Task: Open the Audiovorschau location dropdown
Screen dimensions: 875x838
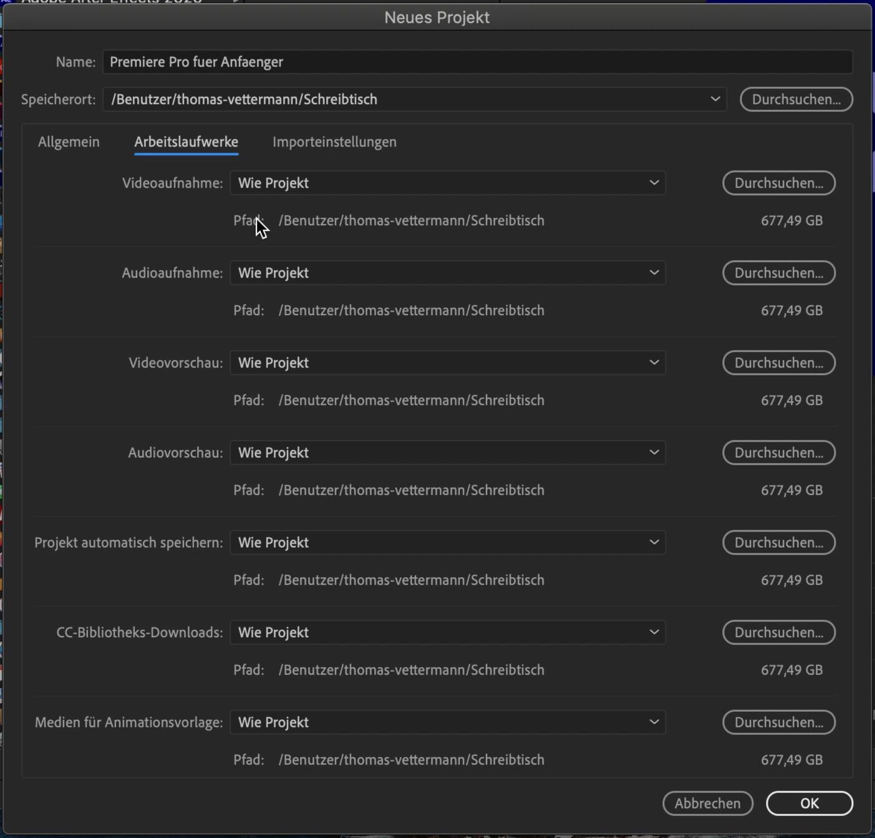Action: [447, 452]
